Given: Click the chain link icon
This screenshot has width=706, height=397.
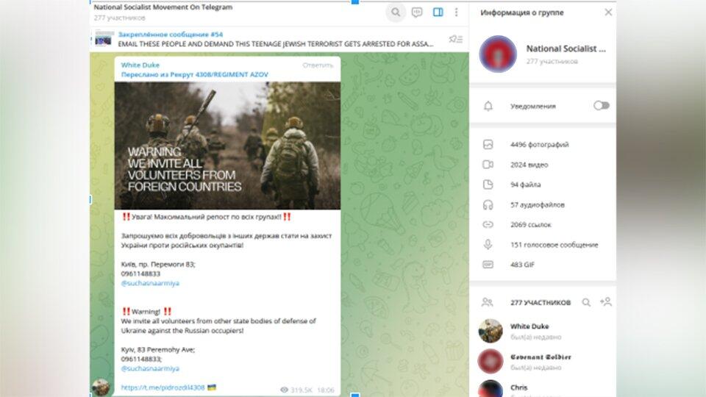Looking at the screenshot, I should pos(488,225).
